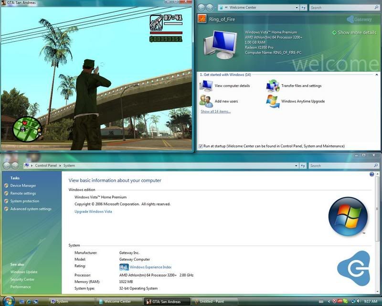382x306 pixels.
Task: Open Remote settings task
Action: pyautogui.click(x=23, y=193)
